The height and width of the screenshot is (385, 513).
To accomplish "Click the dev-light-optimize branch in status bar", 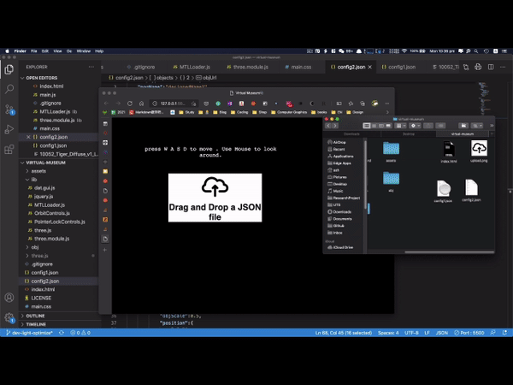I will 31,332.
